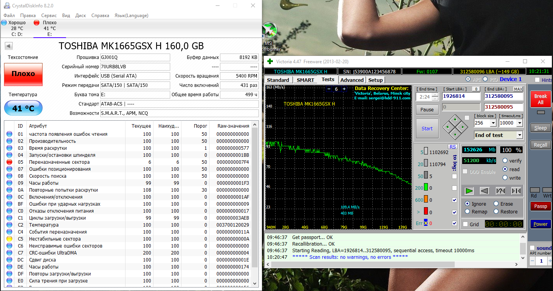Select the blue Хорошо disk C: D: orb
The height and width of the screenshot is (291, 553).
point(4,23)
